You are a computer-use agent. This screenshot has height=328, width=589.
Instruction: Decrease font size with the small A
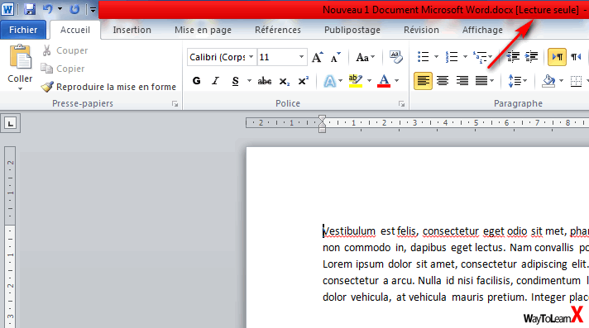pyautogui.click(x=335, y=57)
